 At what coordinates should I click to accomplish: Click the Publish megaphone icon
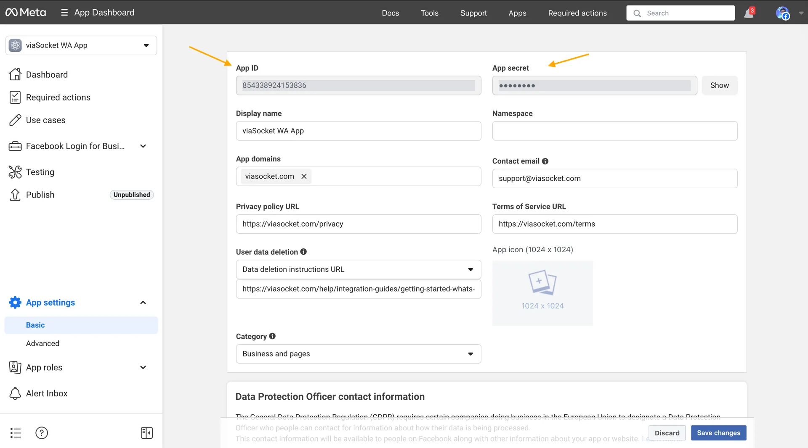[x=15, y=195]
